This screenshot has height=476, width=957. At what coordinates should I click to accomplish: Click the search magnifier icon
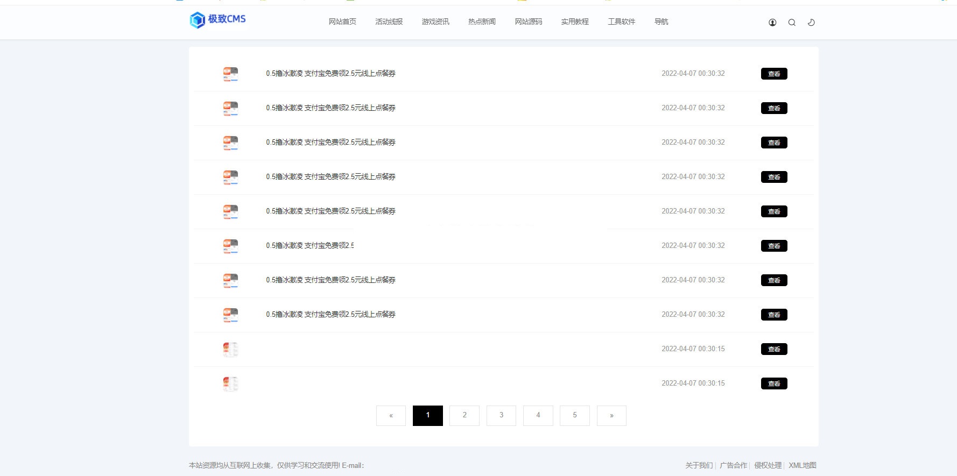click(x=792, y=23)
